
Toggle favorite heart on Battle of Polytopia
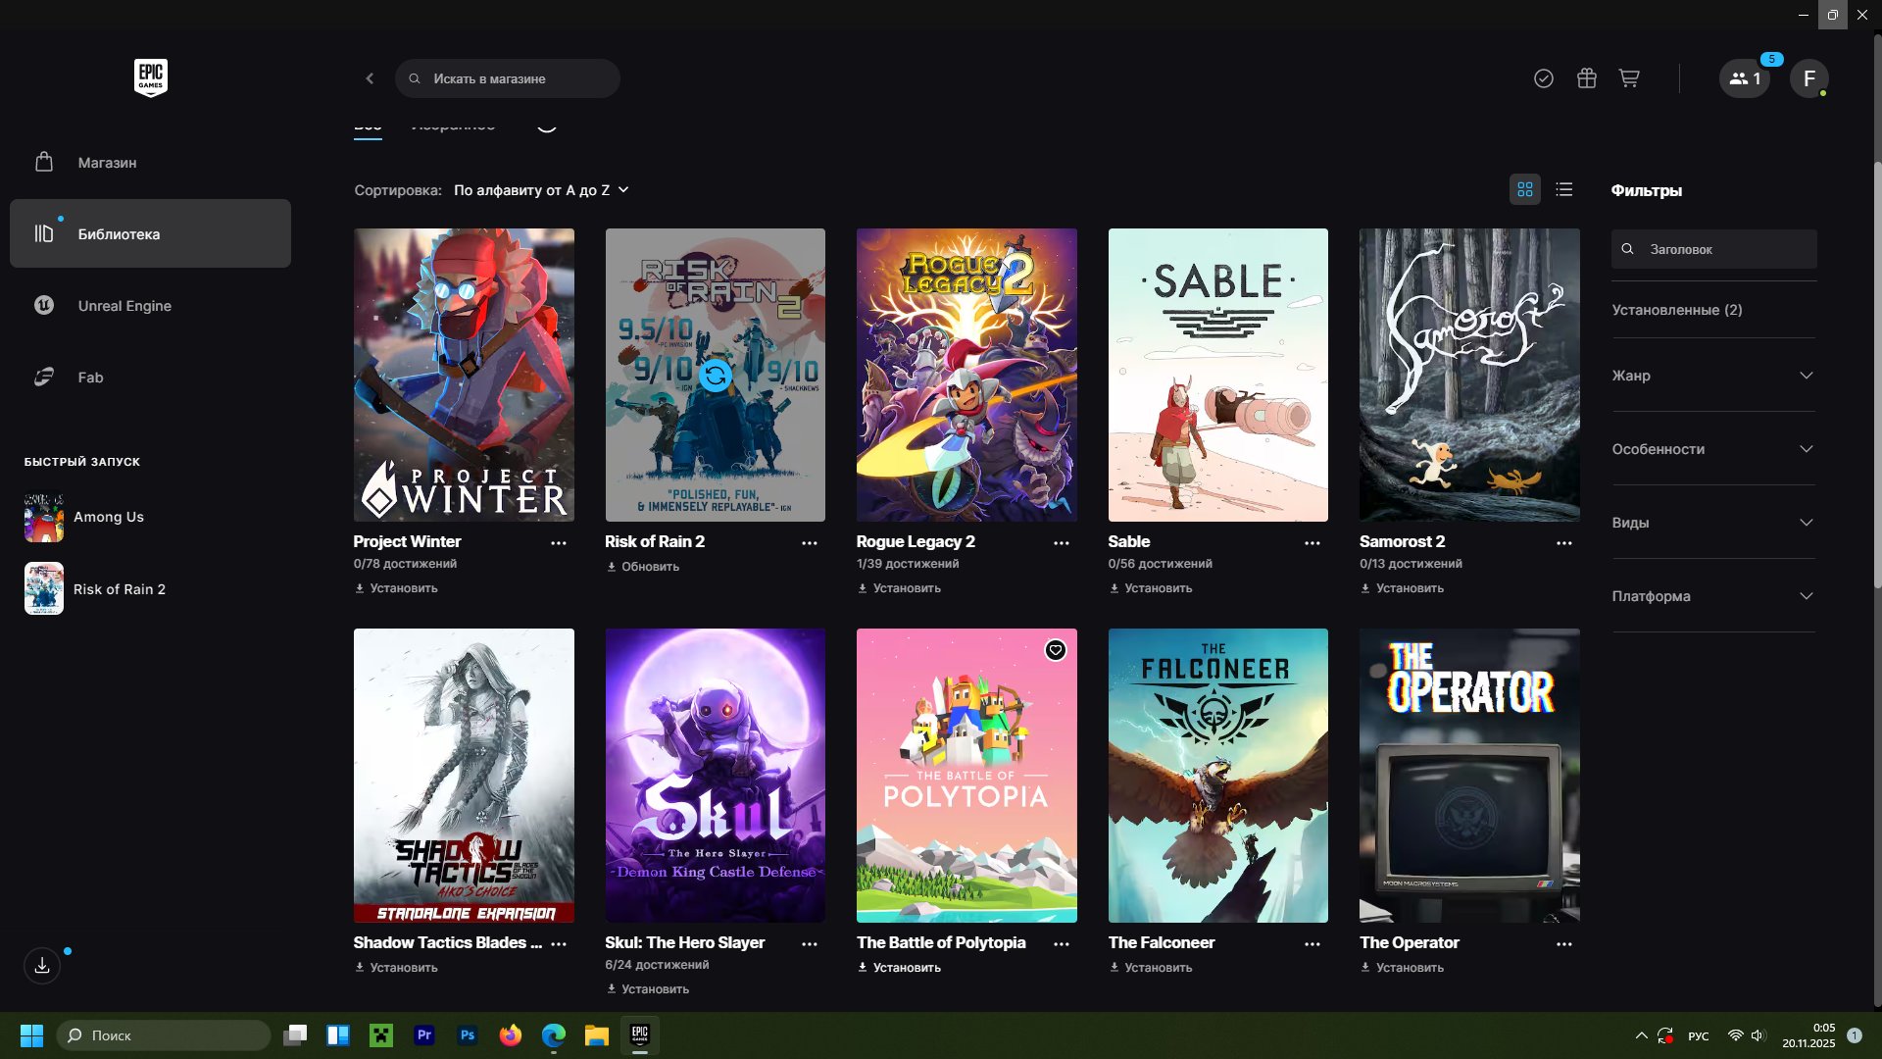1055,650
